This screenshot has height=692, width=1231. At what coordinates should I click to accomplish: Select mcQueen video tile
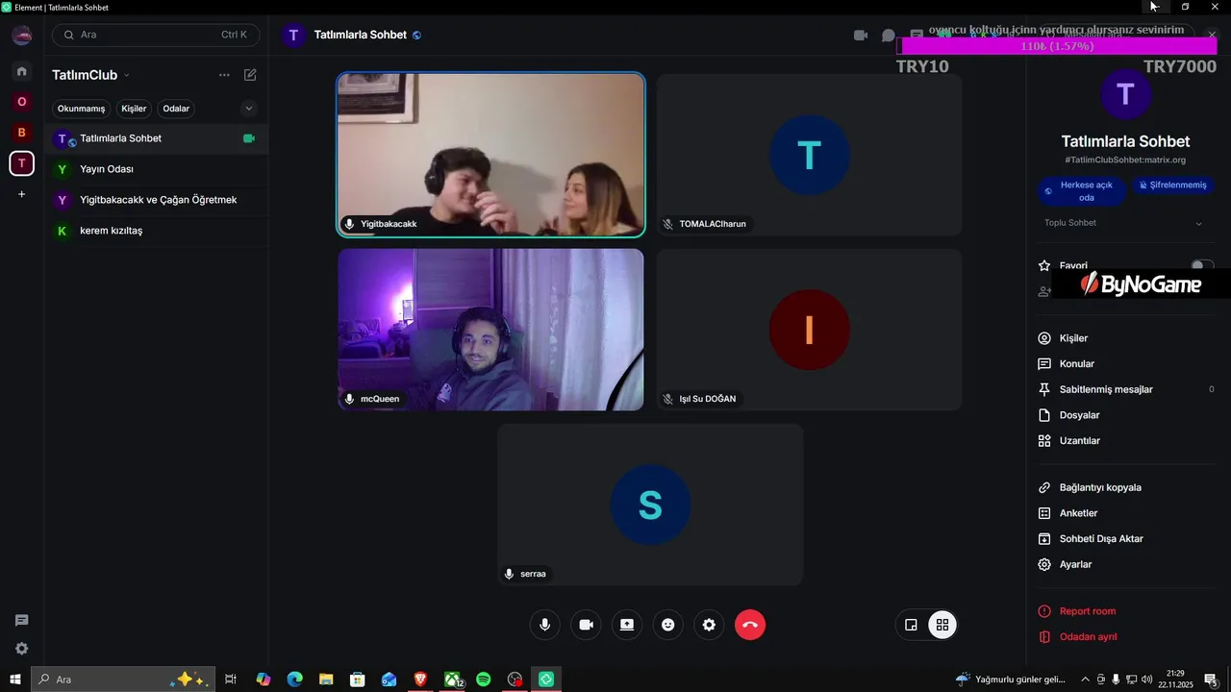click(x=490, y=330)
